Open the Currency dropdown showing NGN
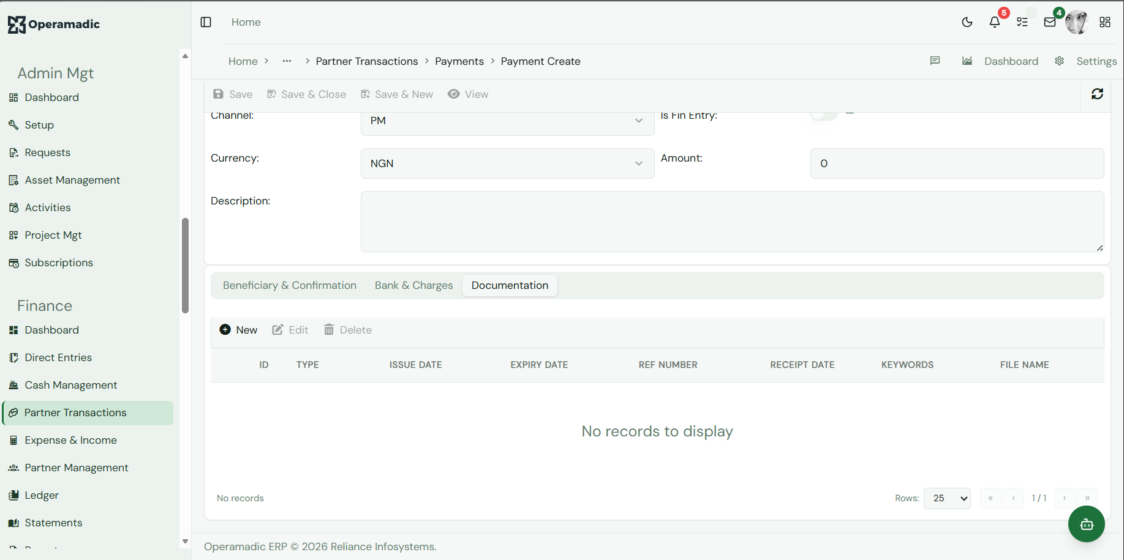Image resolution: width=1124 pixels, height=560 pixels. coord(507,163)
